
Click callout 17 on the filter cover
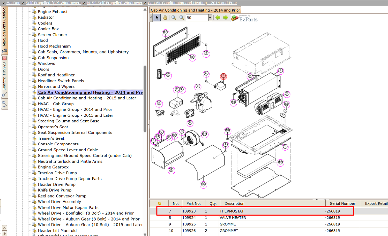pos(165,33)
